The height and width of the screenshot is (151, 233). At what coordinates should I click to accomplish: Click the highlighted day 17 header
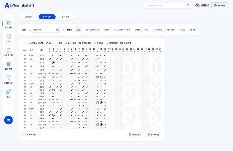[109, 50]
